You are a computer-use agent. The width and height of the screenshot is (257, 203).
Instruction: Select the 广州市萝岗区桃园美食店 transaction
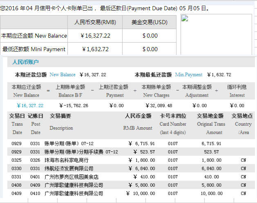tap(71, 177)
